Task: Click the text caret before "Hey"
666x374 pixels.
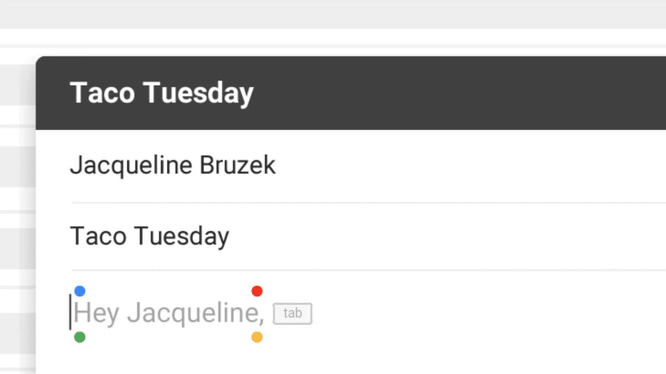Action: (x=71, y=312)
